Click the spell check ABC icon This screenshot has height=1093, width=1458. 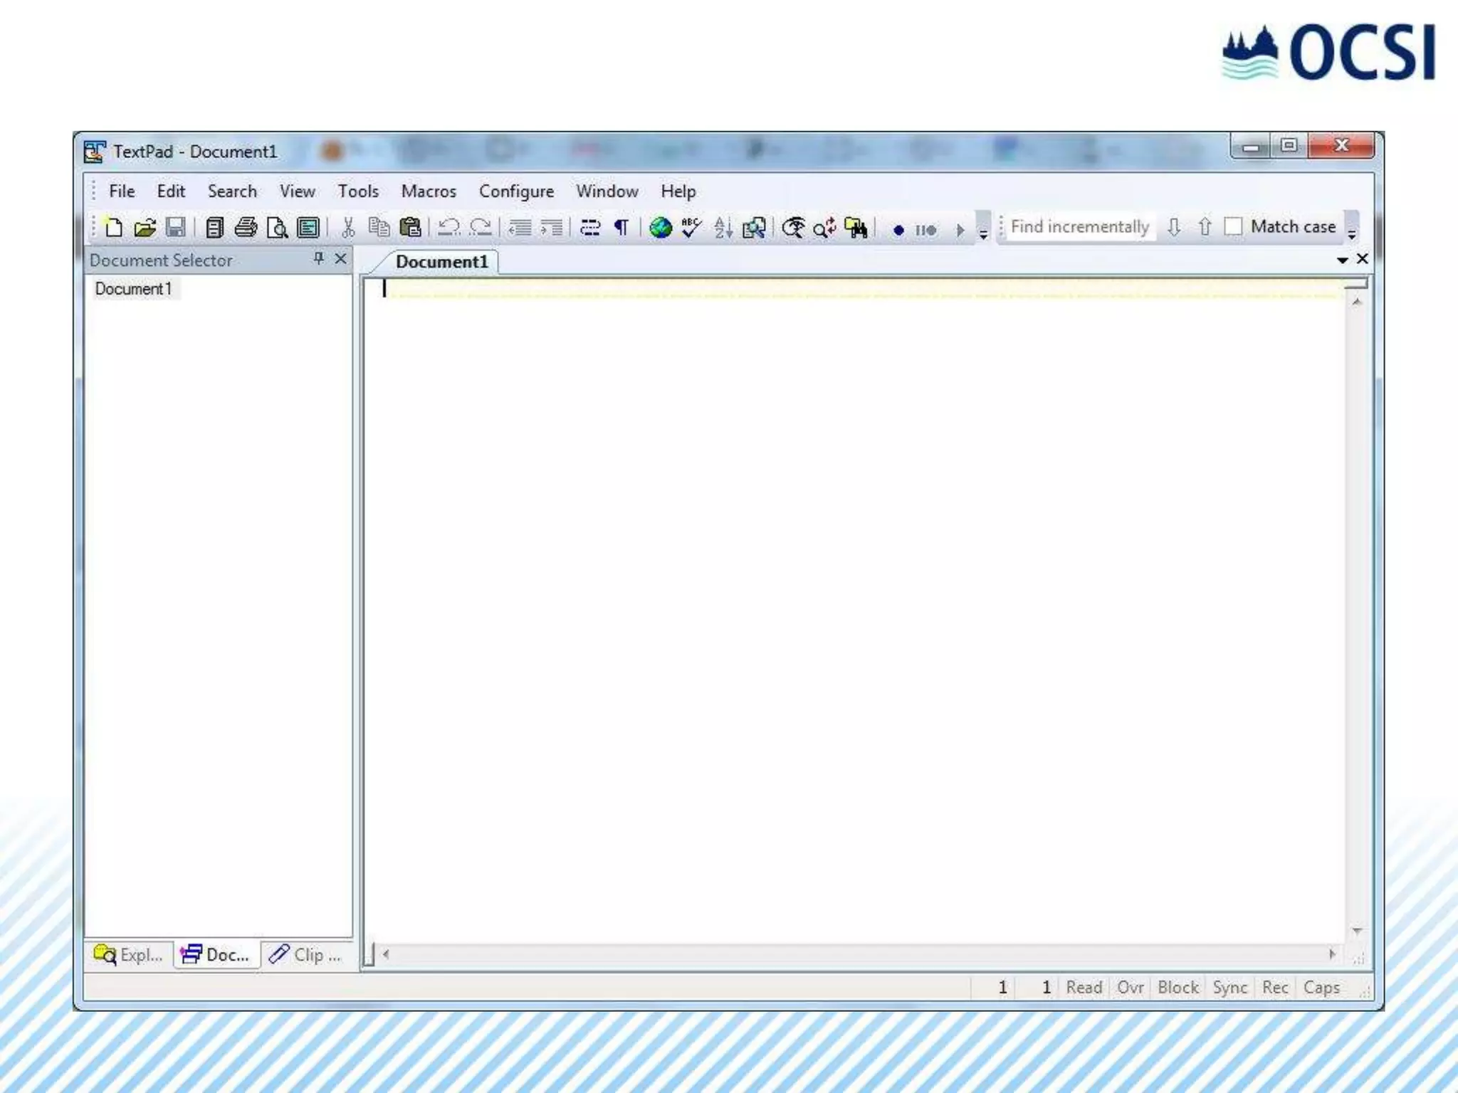tap(691, 228)
